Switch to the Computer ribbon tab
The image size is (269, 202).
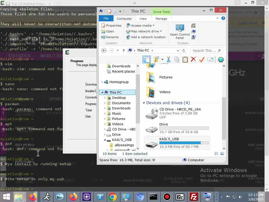click(124, 19)
